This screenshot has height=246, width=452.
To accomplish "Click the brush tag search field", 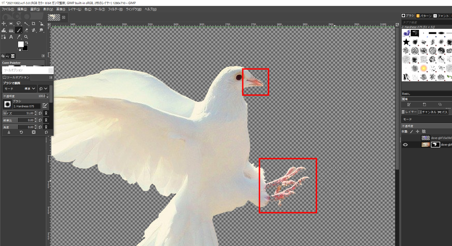I will (x=427, y=22).
